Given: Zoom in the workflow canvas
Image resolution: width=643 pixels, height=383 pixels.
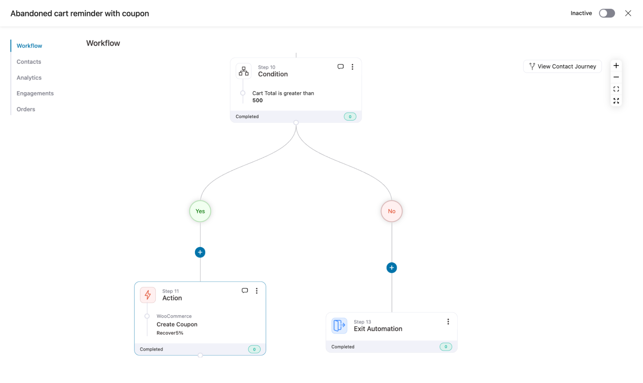Looking at the screenshot, I should pos(616,66).
